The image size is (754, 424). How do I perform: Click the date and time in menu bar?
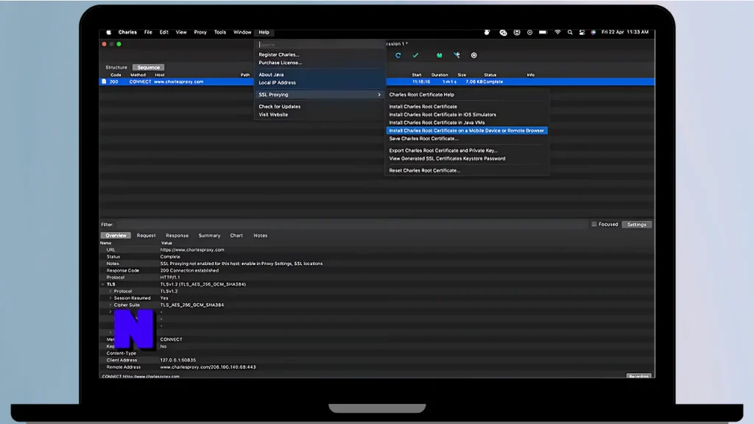click(x=625, y=32)
